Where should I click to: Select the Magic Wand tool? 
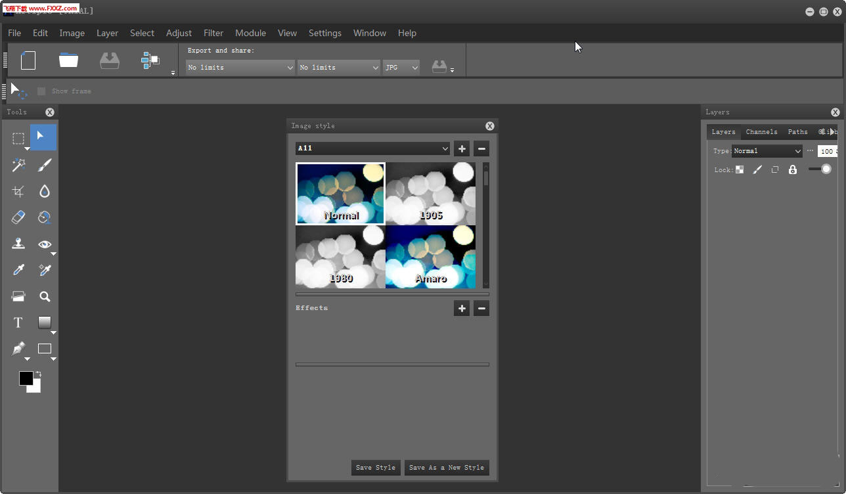[18, 164]
